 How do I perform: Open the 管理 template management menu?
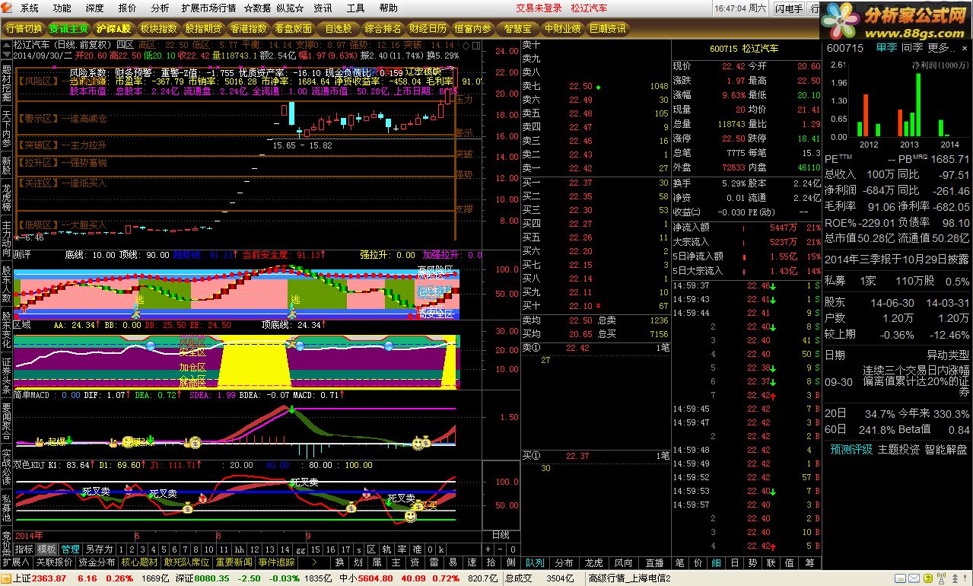coord(71,549)
